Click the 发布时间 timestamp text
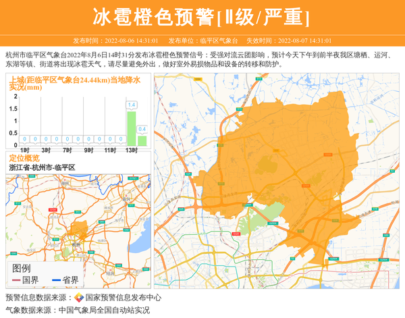This screenshot has height=318, width=405. [115, 41]
